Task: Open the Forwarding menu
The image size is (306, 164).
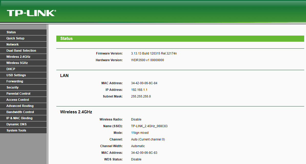Action: (x=14, y=81)
